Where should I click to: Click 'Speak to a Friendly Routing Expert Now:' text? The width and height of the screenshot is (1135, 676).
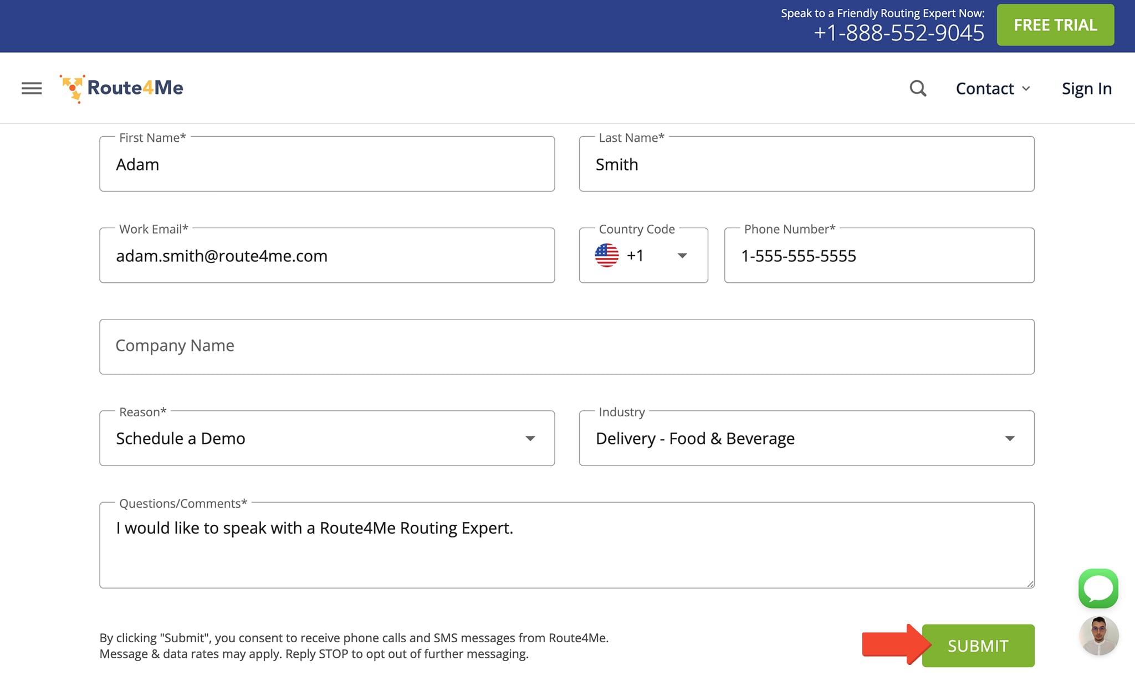883,13
